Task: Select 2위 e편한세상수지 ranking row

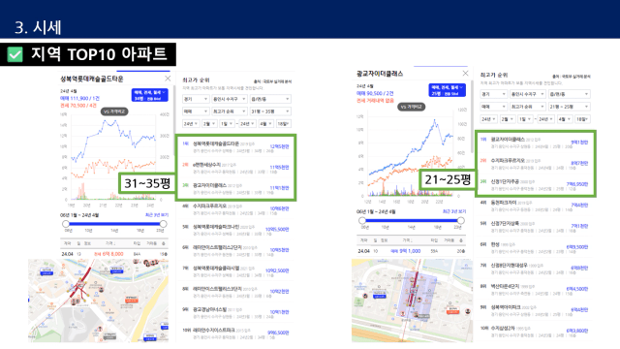Action: [x=235, y=168]
